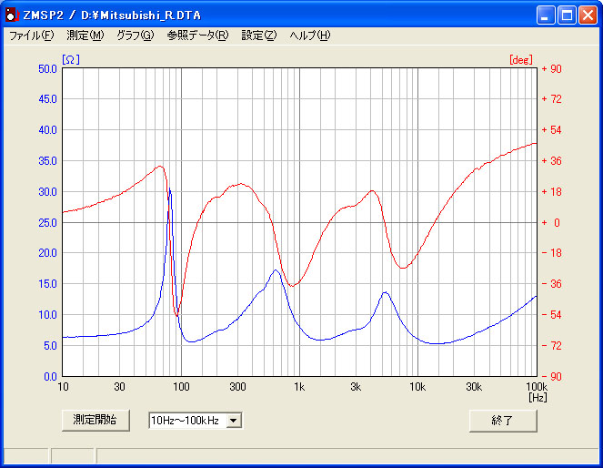Click the 0.0 ohm axis value
The image size is (603, 468).
(x=50, y=376)
